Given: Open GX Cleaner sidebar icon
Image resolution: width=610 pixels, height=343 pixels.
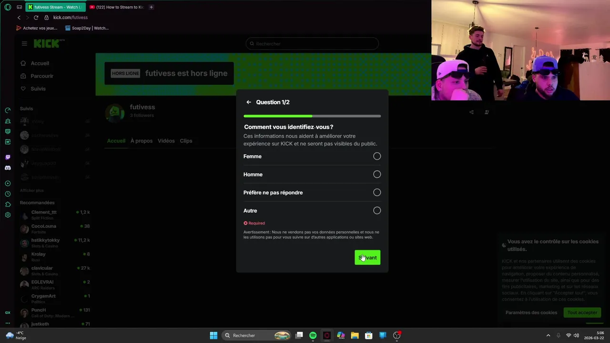Looking at the screenshot, I should point(8,121).
